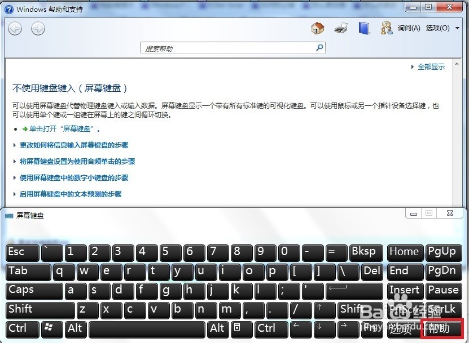Image resolution: width=469 pixels, height=343 pixels.
Task: Toggle the Fn key
Action: pyautogui.click(x=371, y=329)
